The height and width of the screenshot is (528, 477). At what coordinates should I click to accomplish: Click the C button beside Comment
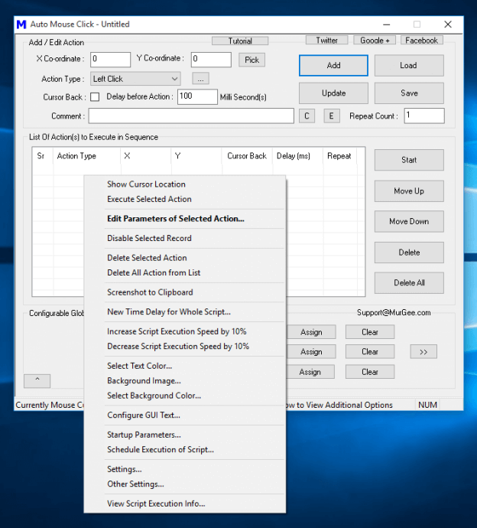coord(307,116)
